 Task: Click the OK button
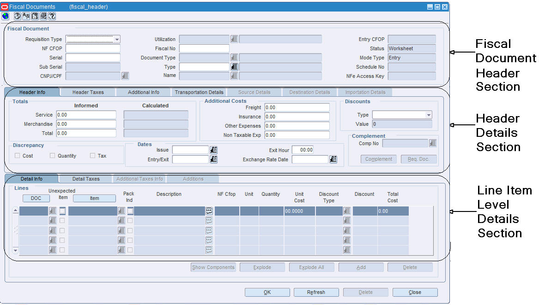pyautogui.click(x=267, y=292)
